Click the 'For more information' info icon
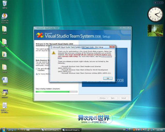 37,74
